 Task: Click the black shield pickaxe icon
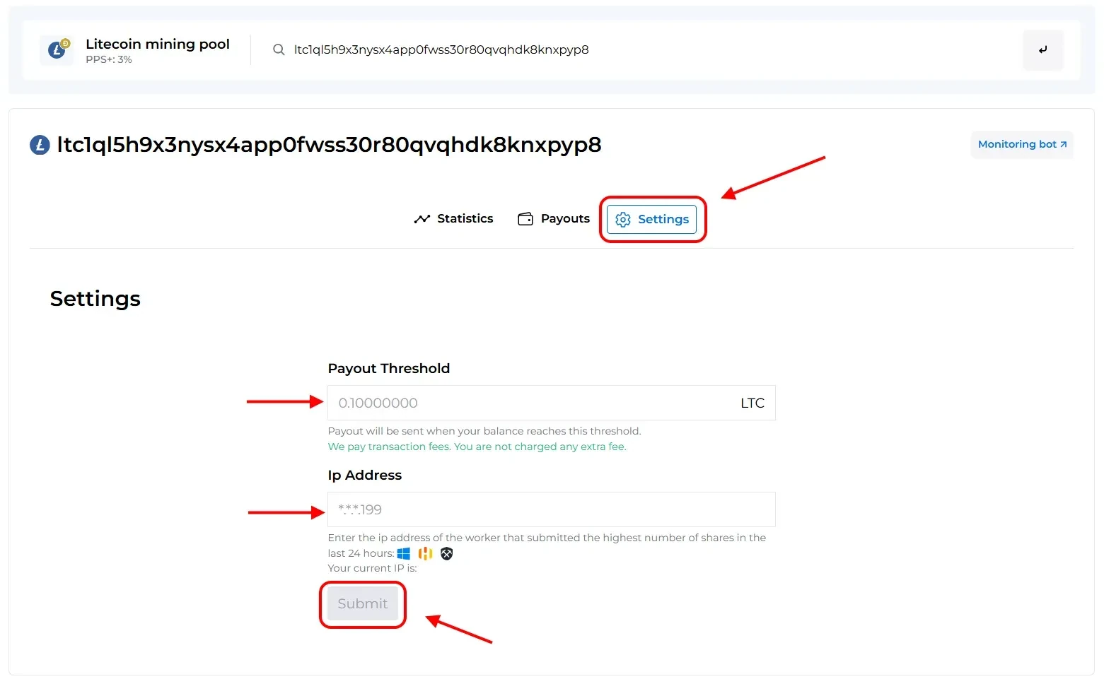[446, 553]
